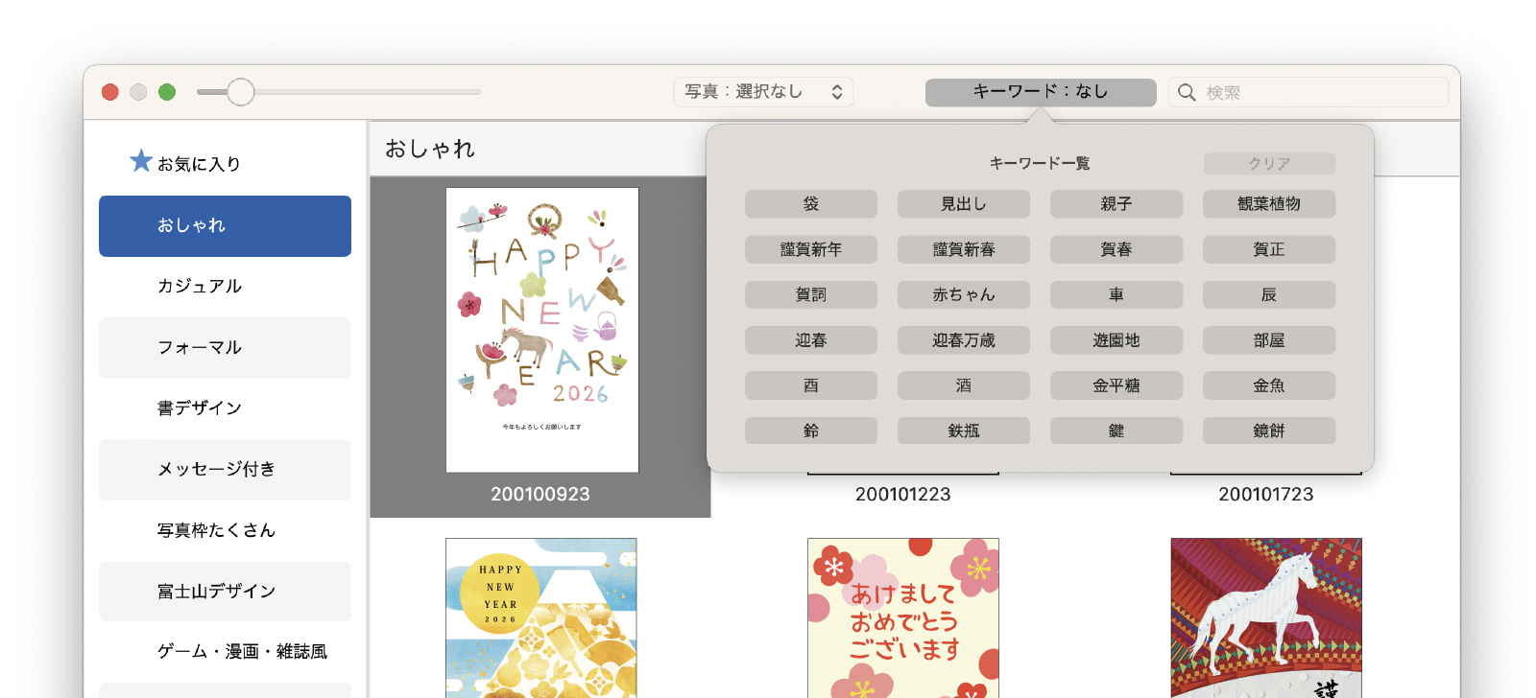The width and height of the screenshot is (1536, 698).
Task: Pick the 車 keyword
Action: click(1116, 294)
